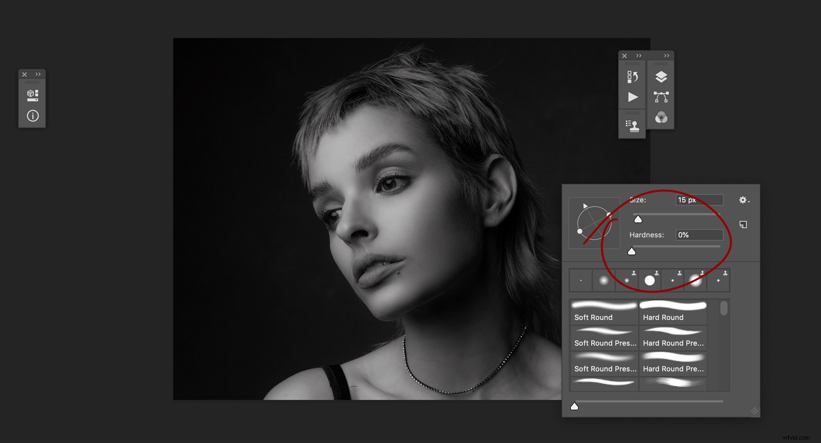
Task: Expand the Layers panel group
Action: coord(667,55)
